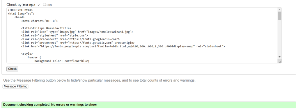This screenshot has width=298, height=111.
Task: Click the fonts.googleapis.com preconnect line
Action: (x=70, y=39)
